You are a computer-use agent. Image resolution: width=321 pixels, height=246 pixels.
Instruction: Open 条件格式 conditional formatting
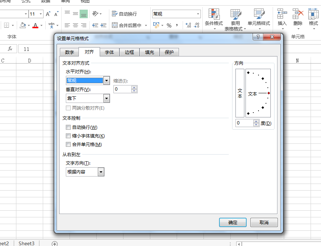pyautogui.click(x=214, y=19)
